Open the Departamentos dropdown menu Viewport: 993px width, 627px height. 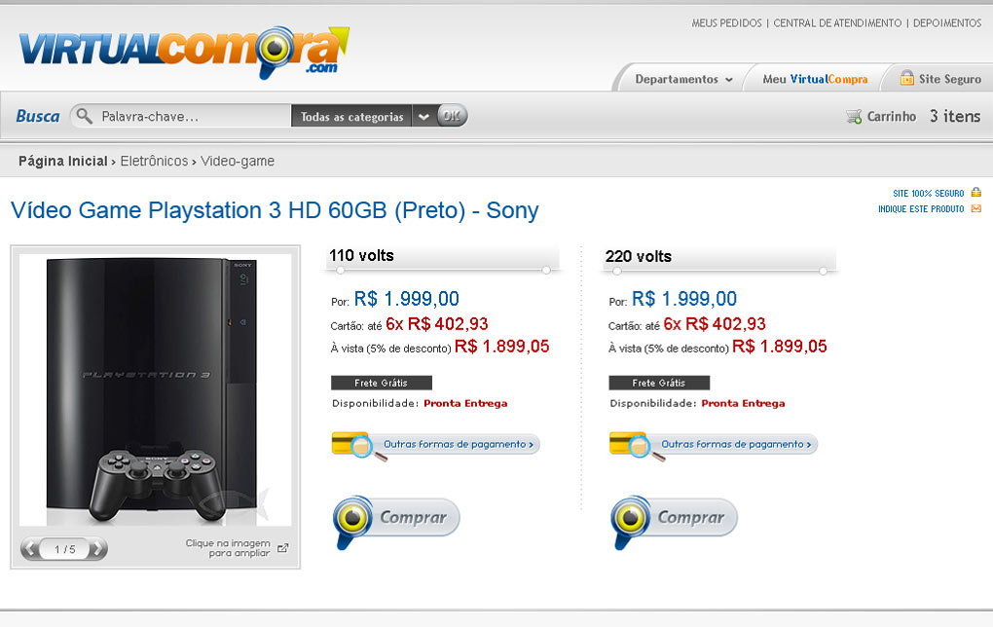[x=684, y=79]
